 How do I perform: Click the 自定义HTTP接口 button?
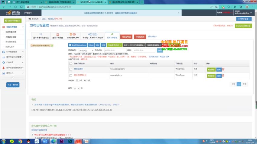coord(134,45)
